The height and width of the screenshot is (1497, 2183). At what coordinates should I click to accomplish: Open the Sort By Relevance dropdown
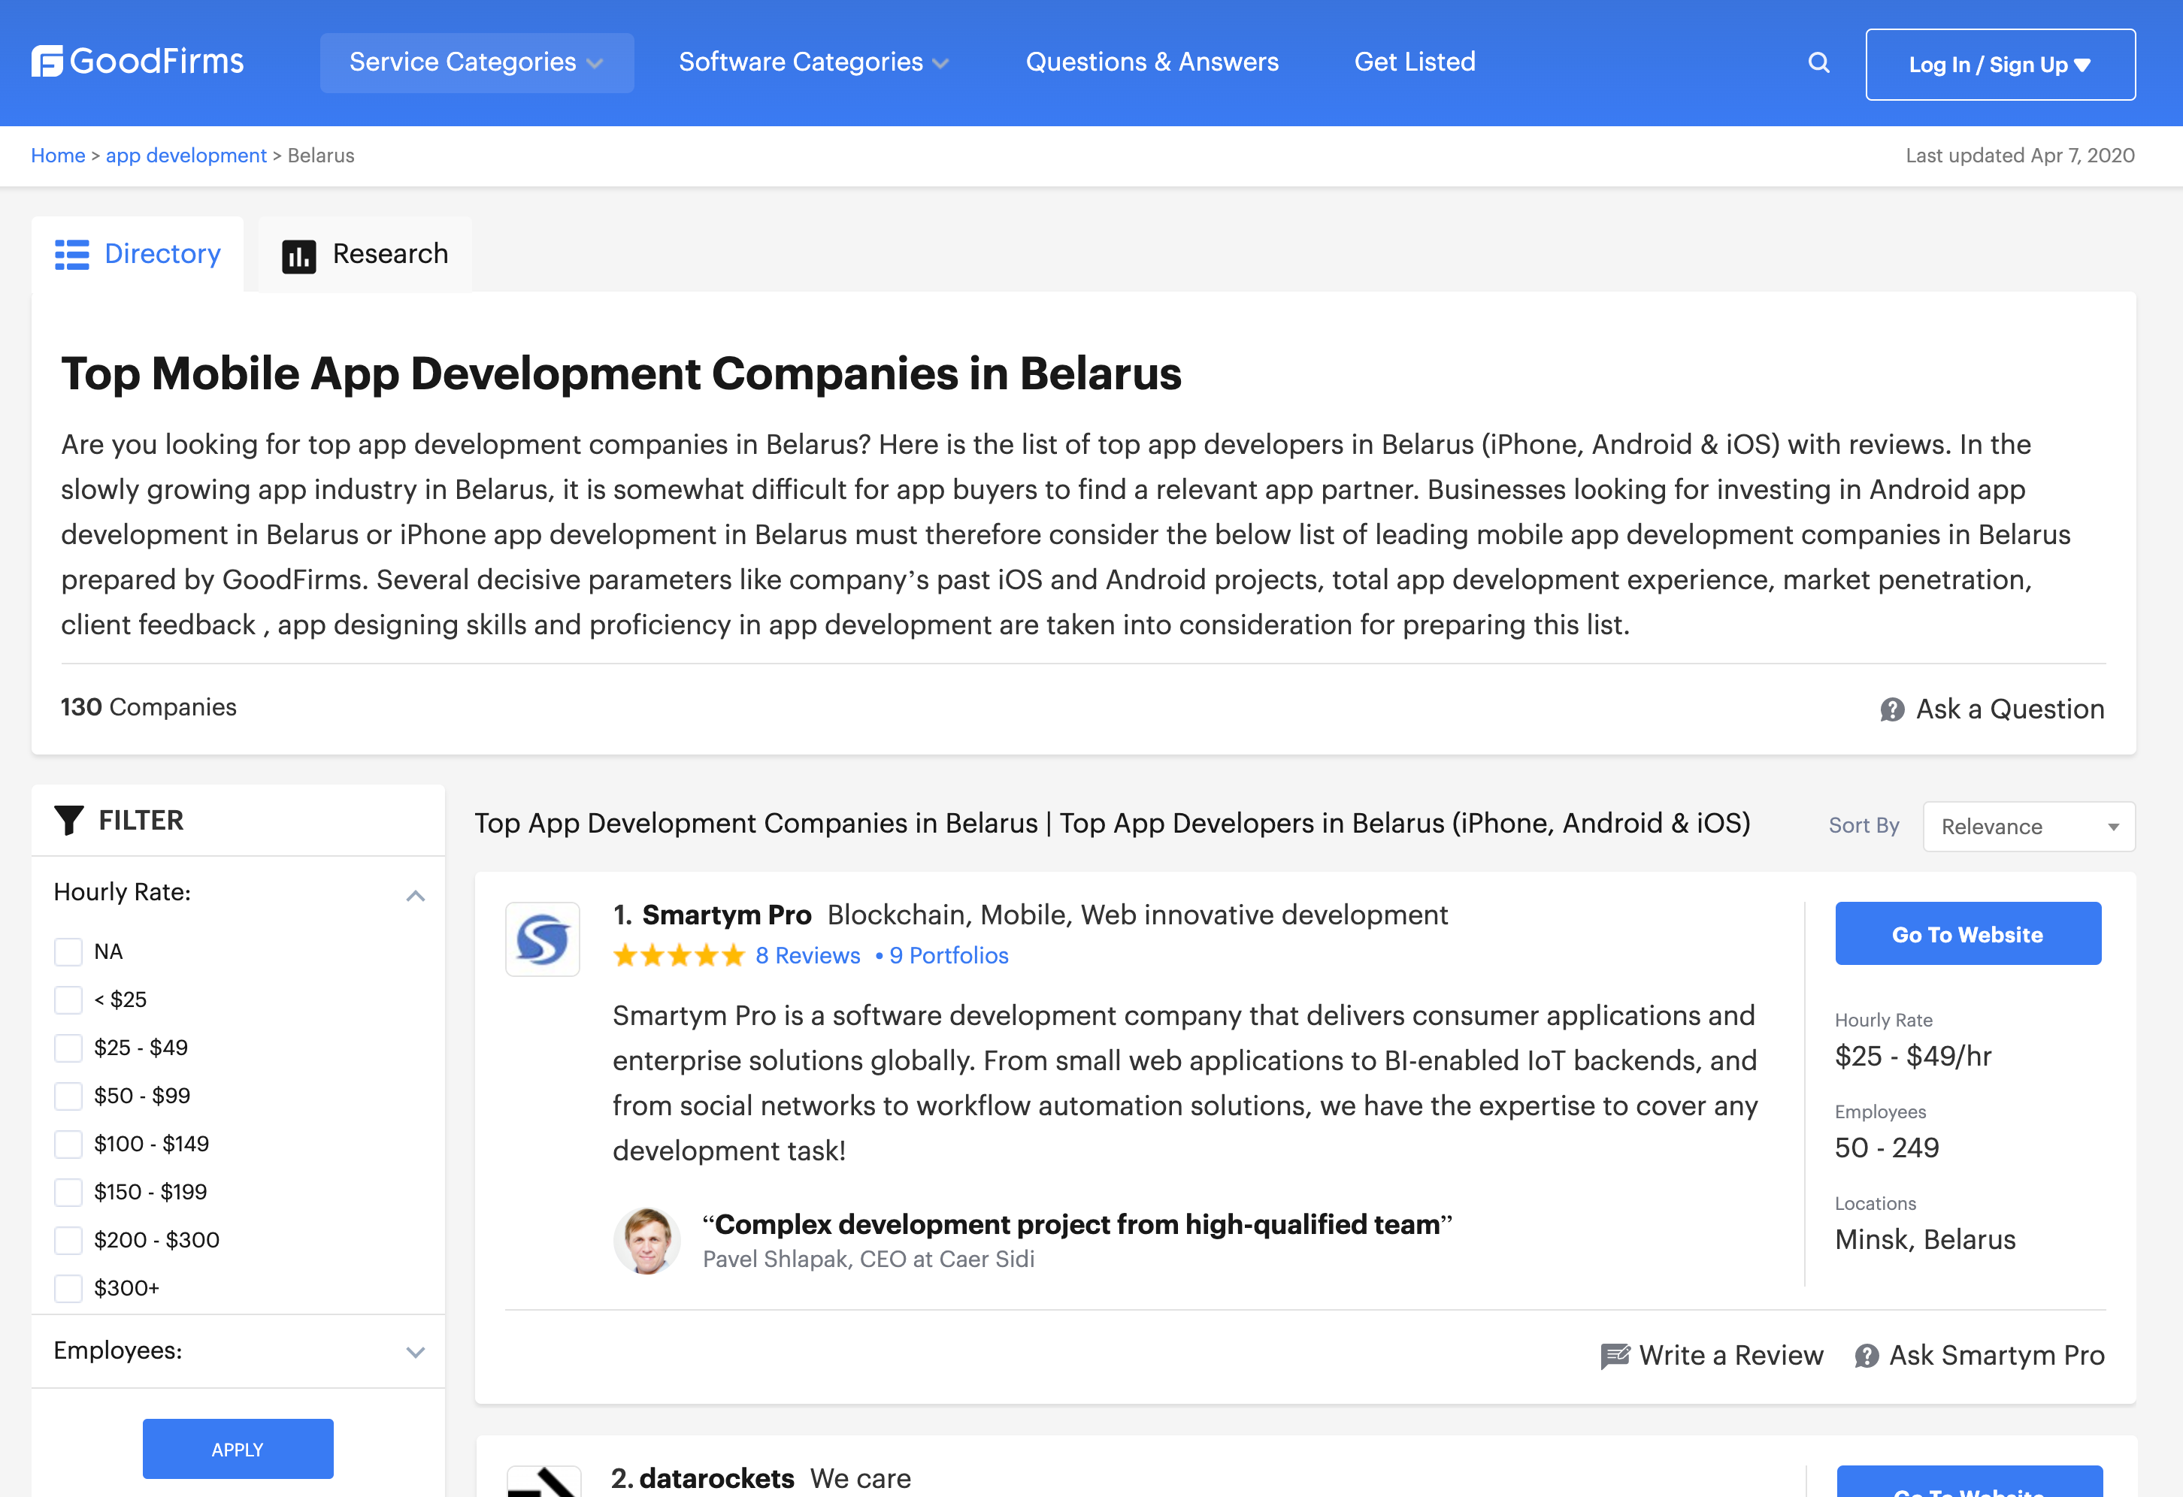2029,827
